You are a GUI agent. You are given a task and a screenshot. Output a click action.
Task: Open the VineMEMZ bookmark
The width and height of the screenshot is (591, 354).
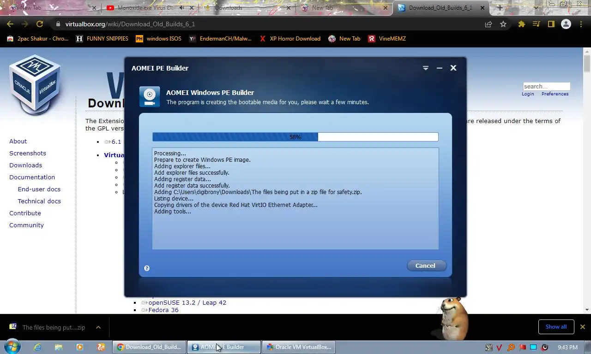coord(387,39)
